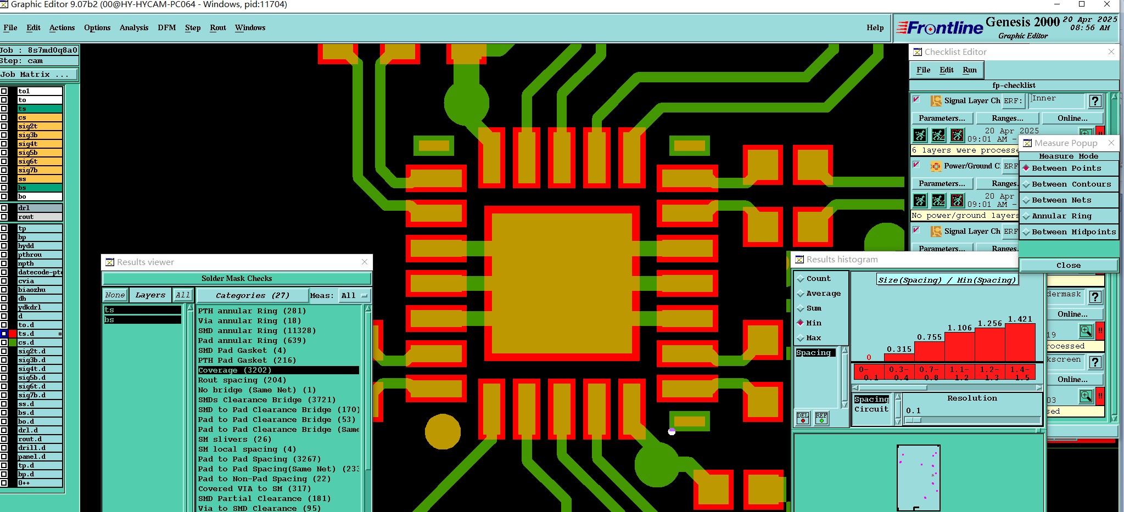Click the green color swatch of layer cs.d

click(x=13, y=342)
